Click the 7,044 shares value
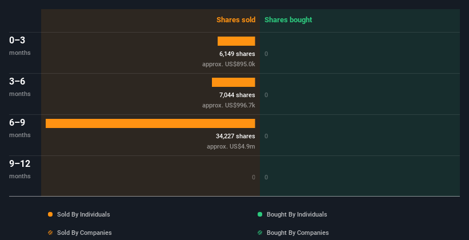The image size is (469, 240). click(237, 95)
